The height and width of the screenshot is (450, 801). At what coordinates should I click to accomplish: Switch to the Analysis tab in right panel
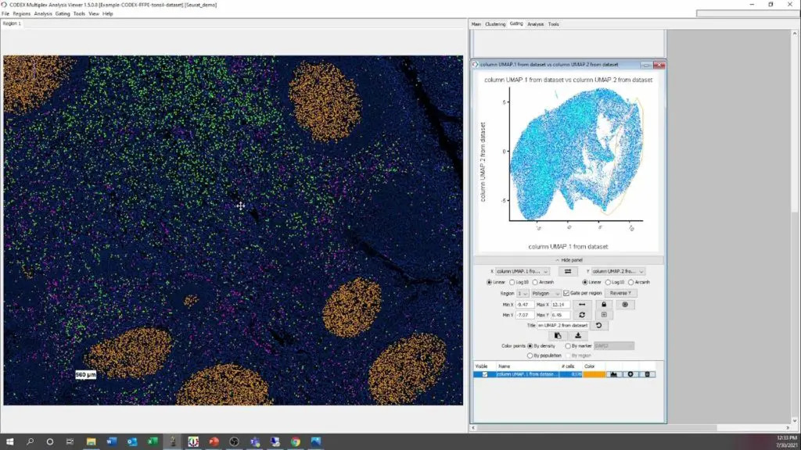(535, 24)
